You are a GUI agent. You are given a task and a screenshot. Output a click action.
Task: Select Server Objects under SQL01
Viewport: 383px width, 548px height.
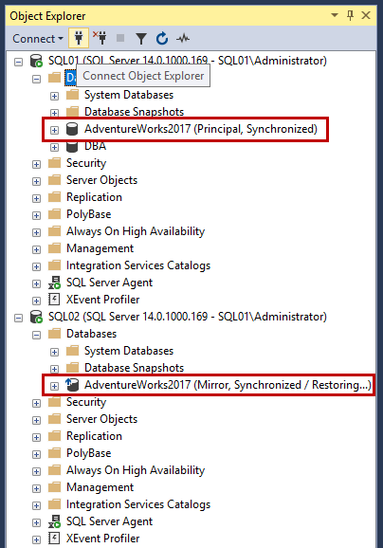pyautogui.click(x=101, y=180)
